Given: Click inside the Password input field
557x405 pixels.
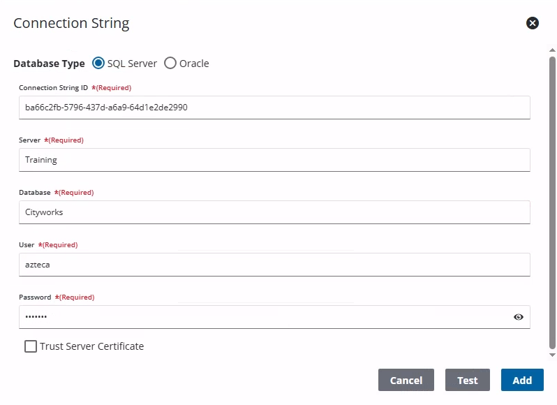Looking at the screenshot, I should click(265, 317).
